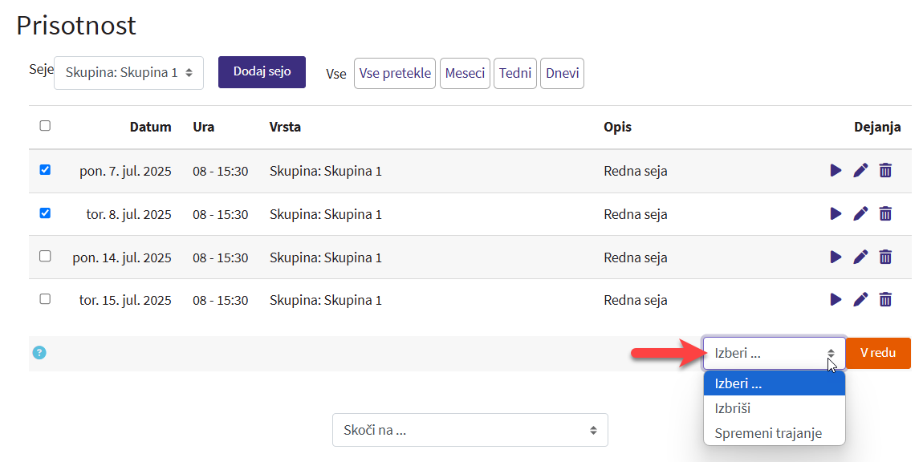Edit the 7. jul. 2025 session
This screenshot has height=462, width=923.
point(860,170)
